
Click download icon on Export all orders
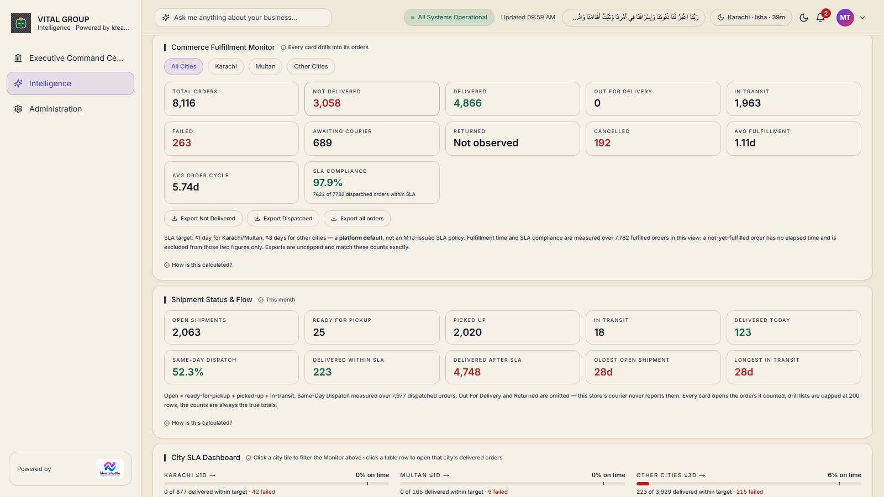pyautogui.click(x=334, y=219)
